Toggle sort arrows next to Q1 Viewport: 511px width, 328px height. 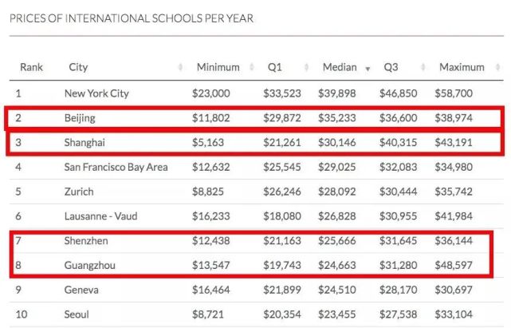[x=306, y=67]
